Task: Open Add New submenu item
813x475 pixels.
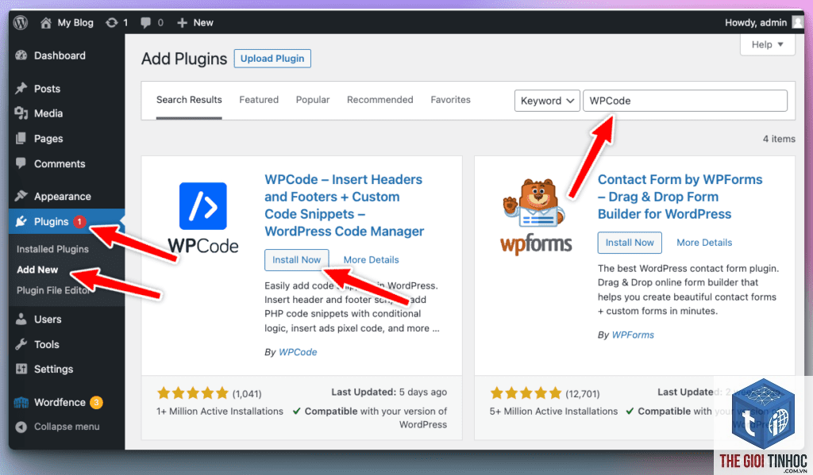Action: [x=37, y=270]
